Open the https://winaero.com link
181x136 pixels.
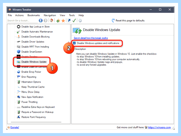point(159,127)
